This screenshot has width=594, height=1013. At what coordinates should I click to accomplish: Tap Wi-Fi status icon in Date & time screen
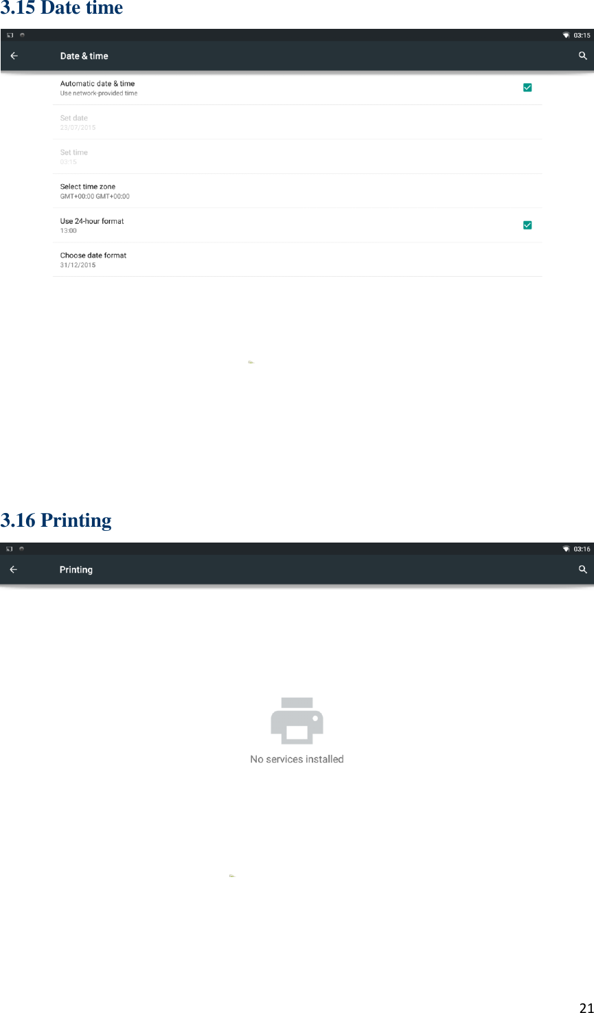567,35
